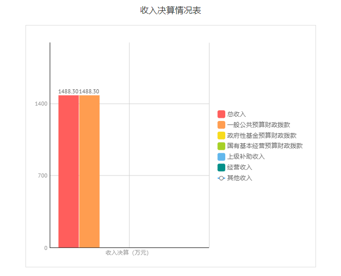Image resolution: width=341 pixels, height=276 pixels.
Task: Click the 1400 y-axis tick label
Action: tap(41, 104)
